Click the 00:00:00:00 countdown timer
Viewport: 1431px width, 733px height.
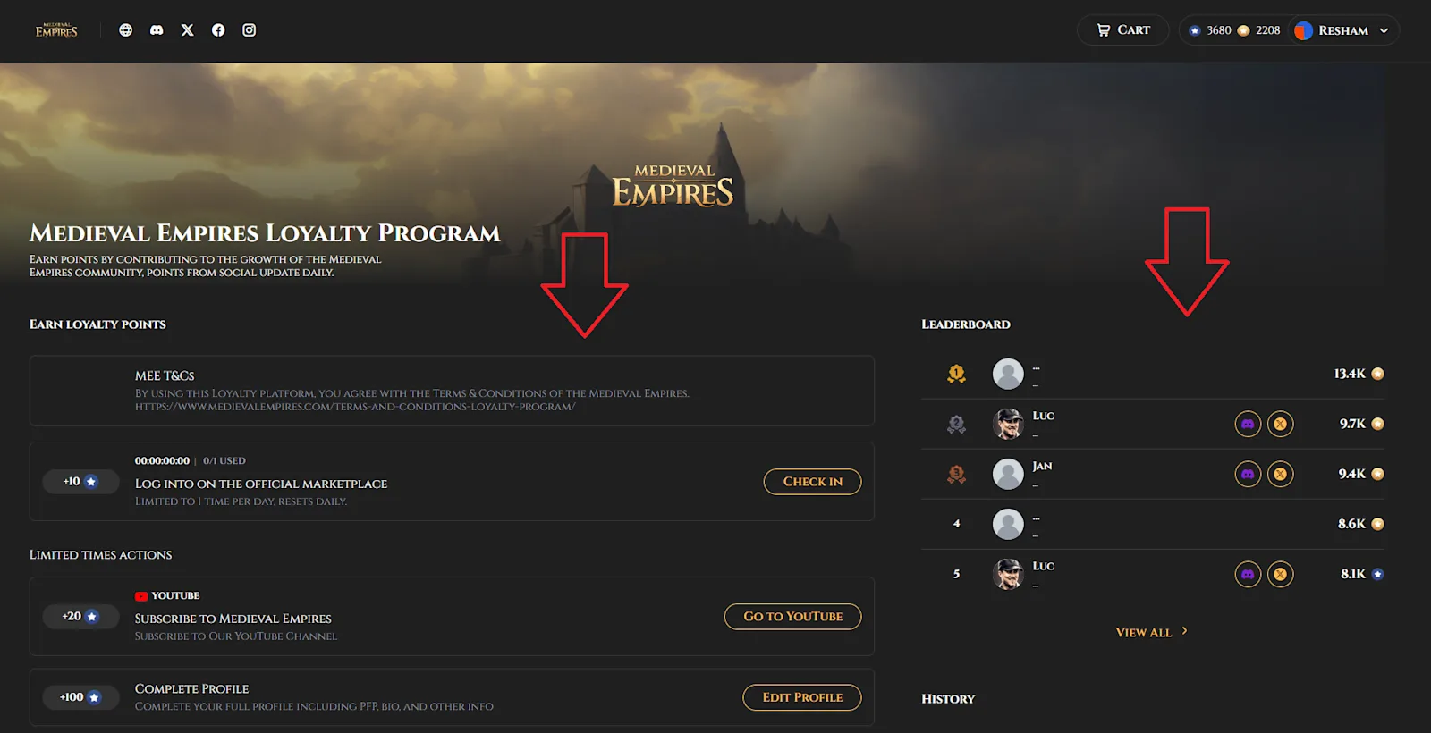(162, 461)
